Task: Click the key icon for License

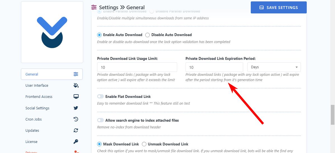Action: [x=76, y=142]
